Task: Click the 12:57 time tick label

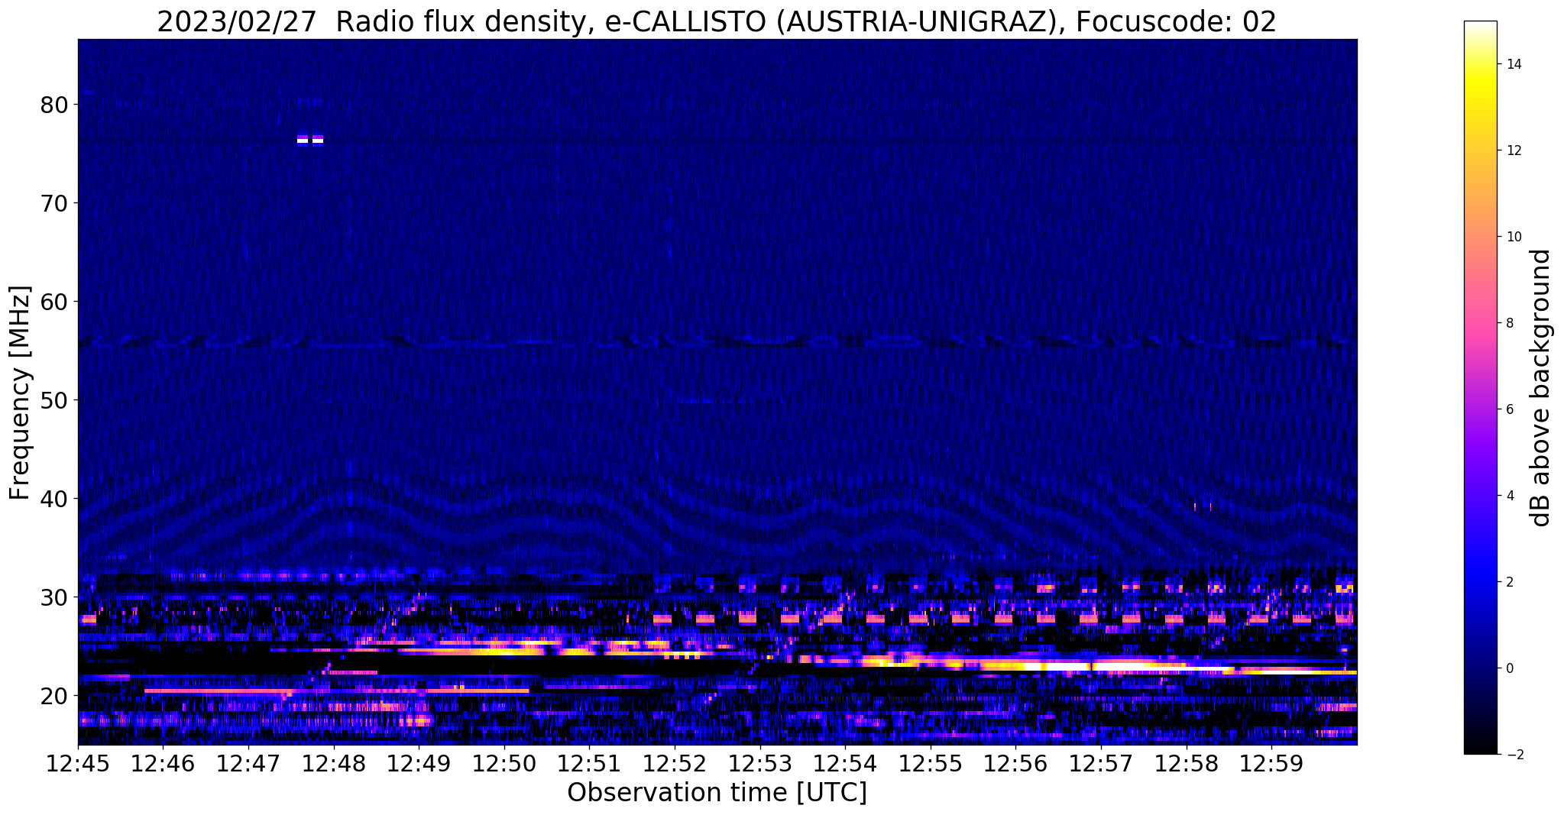Action: [x=1101, y=763]
